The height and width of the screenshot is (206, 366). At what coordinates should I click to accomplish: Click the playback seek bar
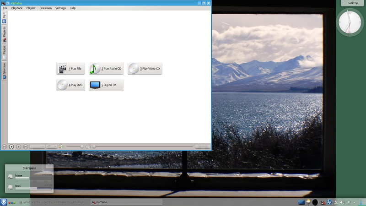142,146
